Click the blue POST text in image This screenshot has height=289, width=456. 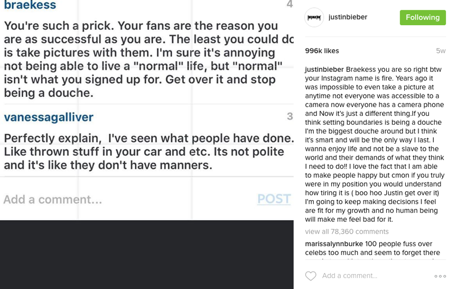point(274,199)
